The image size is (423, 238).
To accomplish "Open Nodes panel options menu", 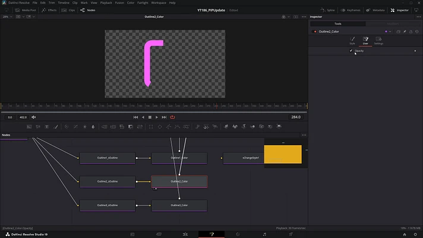I will [304, 135].
